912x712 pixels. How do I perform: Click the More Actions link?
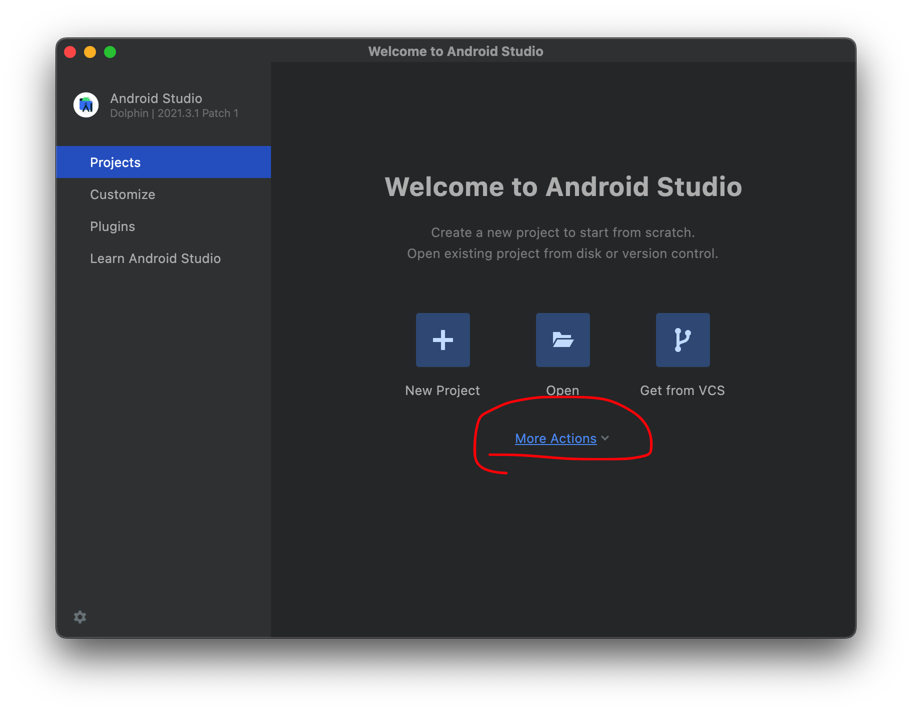[555, 438]
